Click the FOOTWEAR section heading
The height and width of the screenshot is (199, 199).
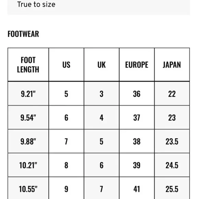pyautogui.click(x=23, y=34)
